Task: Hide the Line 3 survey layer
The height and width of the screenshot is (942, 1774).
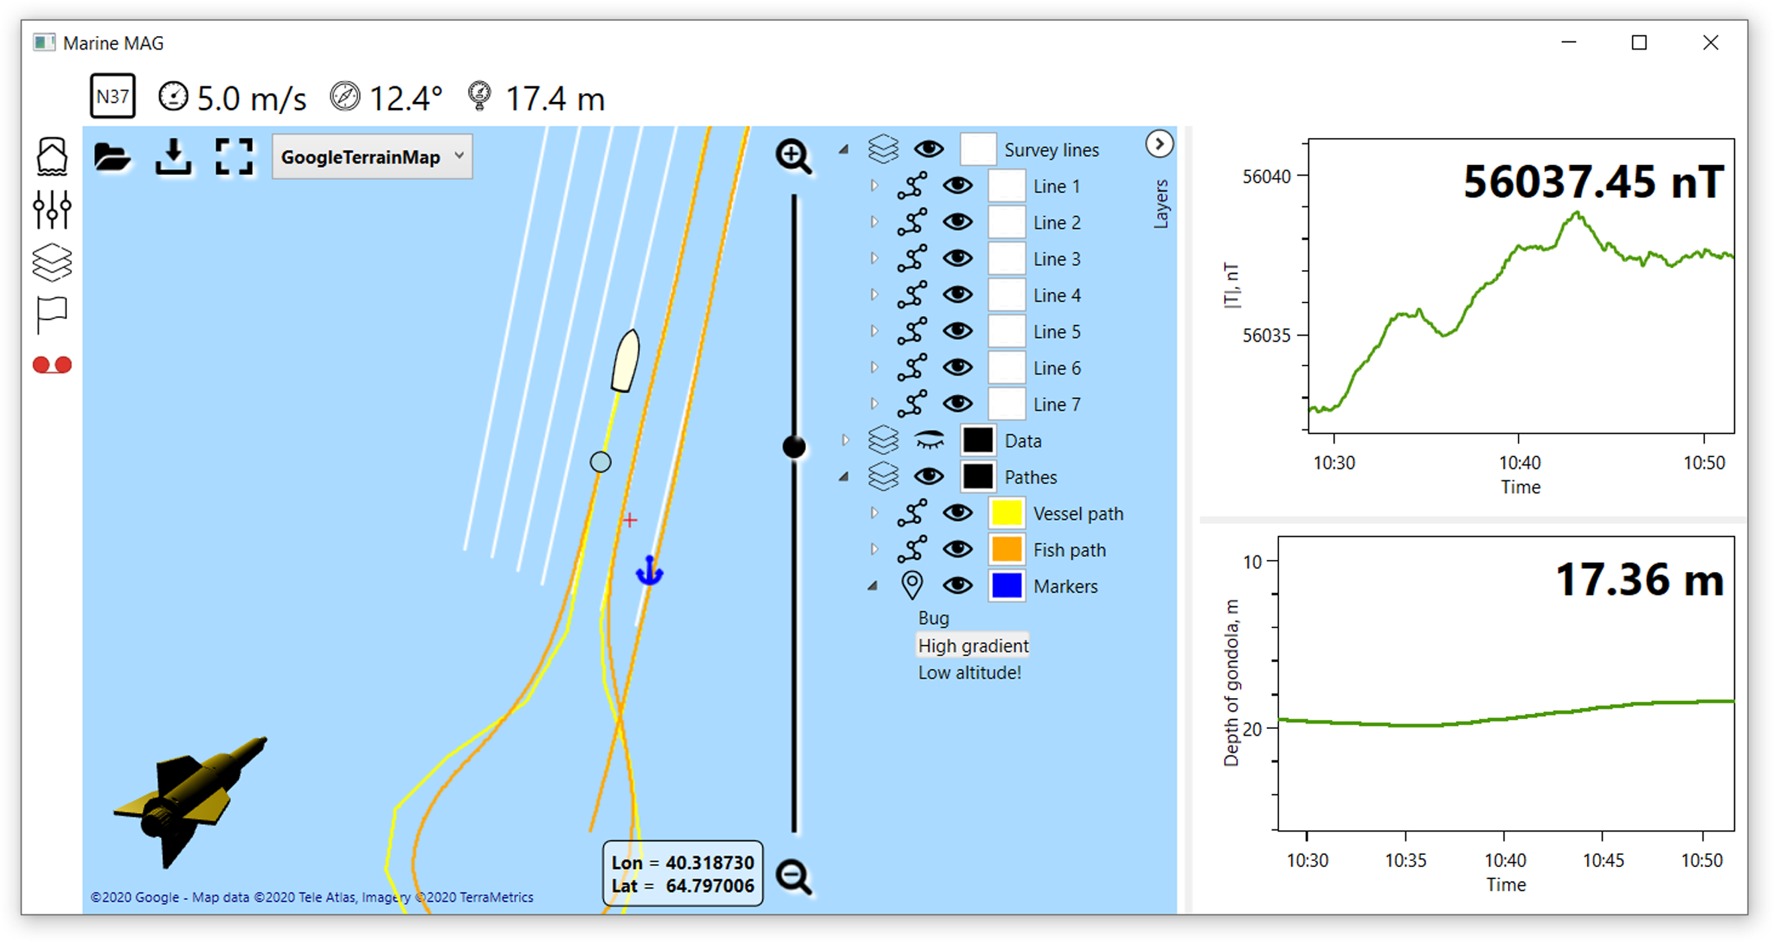Action: point(958,258)
